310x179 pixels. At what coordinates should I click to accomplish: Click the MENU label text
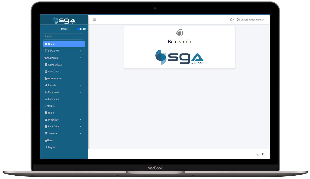[x=64, y=29]
